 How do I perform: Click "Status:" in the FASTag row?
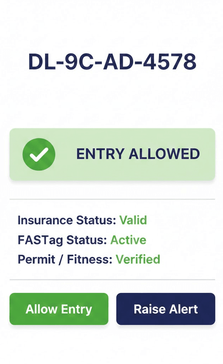pos(87,240)
